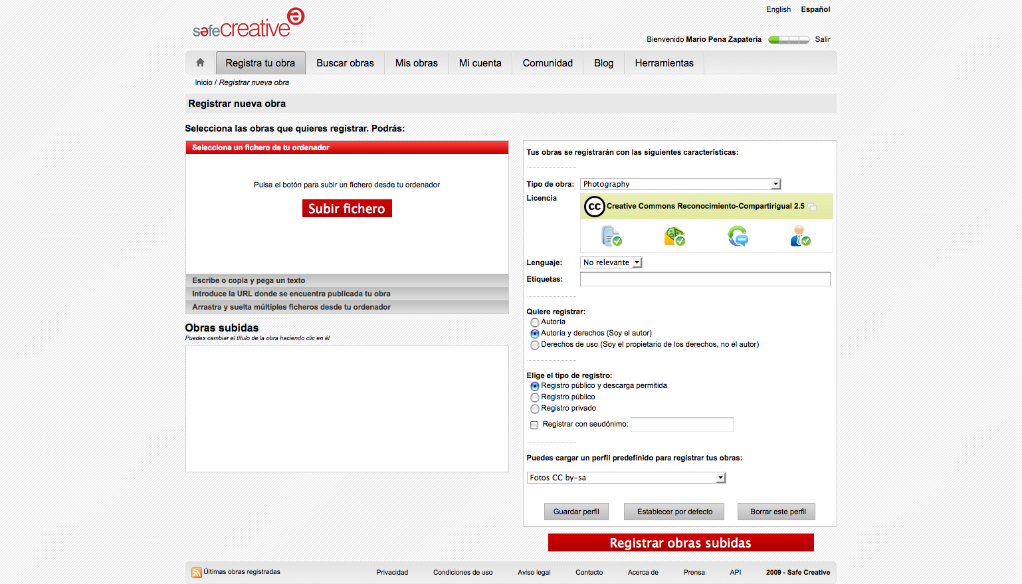Screen dimensions: 1022x584
Task: Click the document copy permission icon
Action: pyautogui.click(x=611, y=236)
